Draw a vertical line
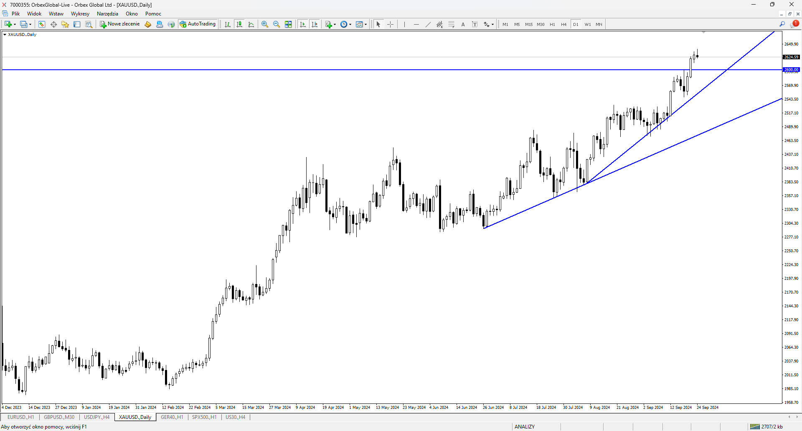 404,24
